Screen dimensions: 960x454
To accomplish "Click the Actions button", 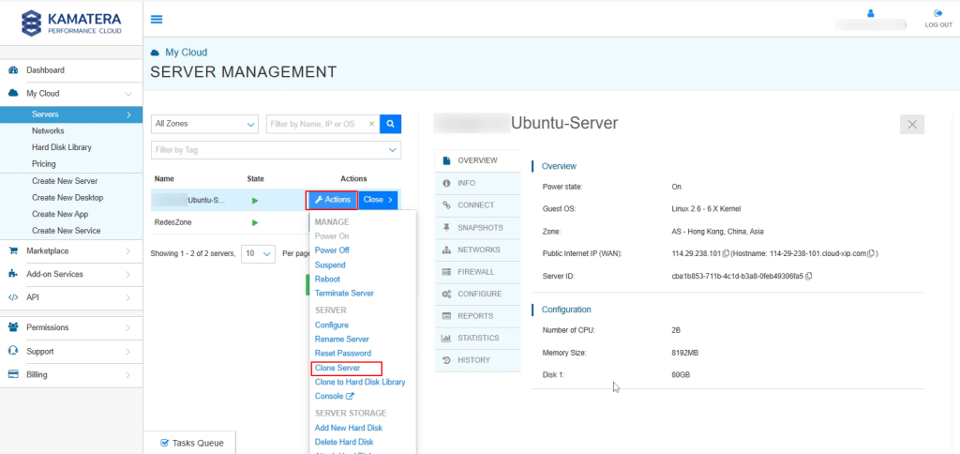I will tap(331, 200).
